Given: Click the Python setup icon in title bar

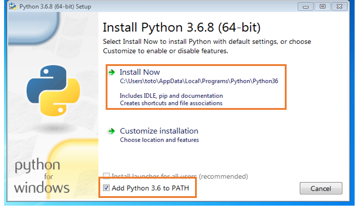Looking at the screenshot, I should click(13, 6).
